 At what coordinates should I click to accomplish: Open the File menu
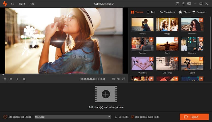(x=13, y=4)
